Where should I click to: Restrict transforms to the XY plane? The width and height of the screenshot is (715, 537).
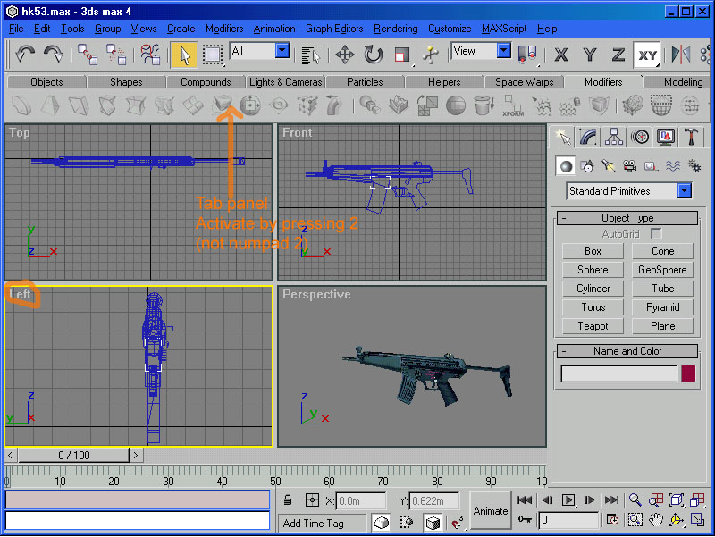pos(646,55)
